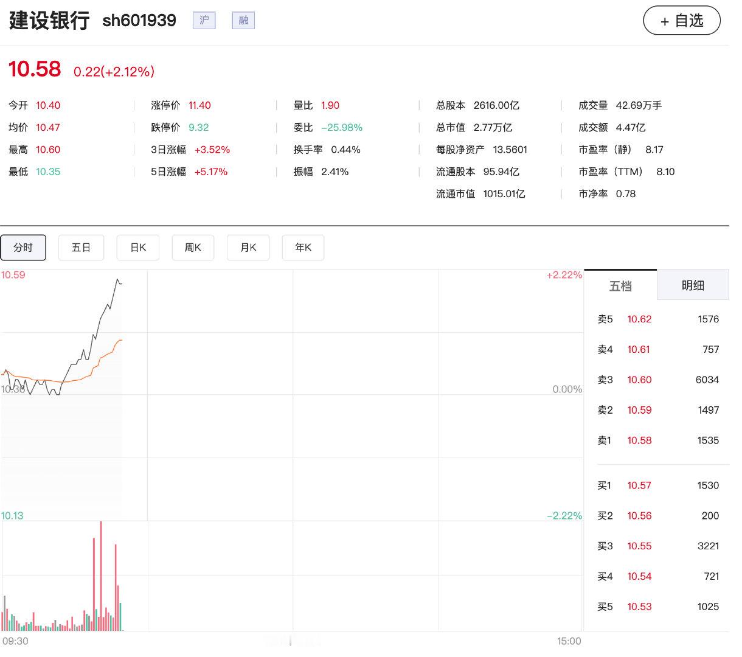Click chart lower limit label -2.22%

tap(564, 516)
